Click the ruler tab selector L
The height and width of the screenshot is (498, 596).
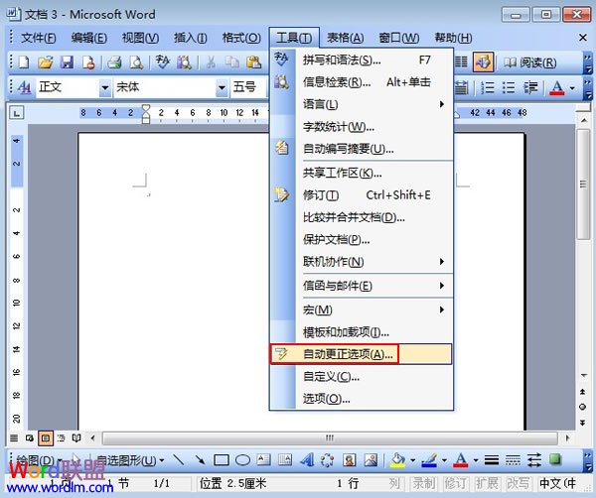(17, 113)
